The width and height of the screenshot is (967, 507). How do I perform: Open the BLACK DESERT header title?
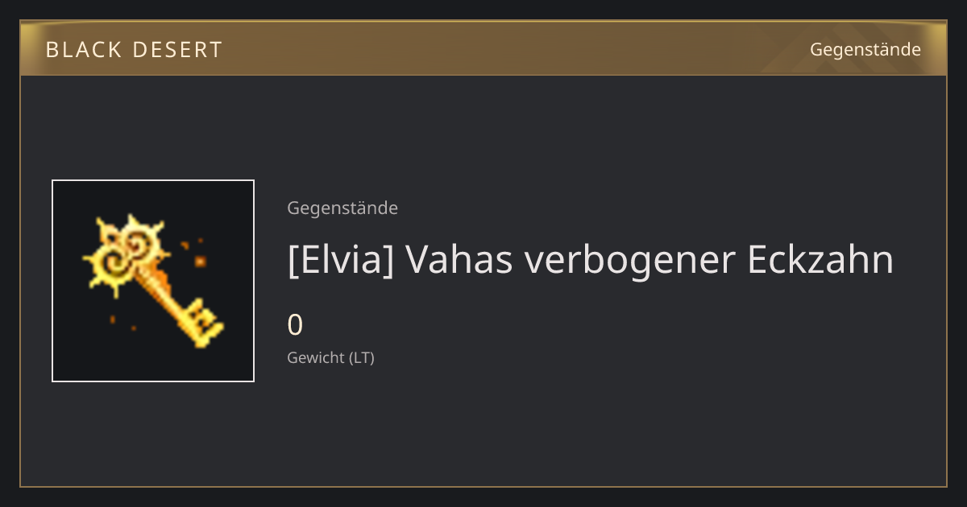pyautogui.click(x=134, y=50)
